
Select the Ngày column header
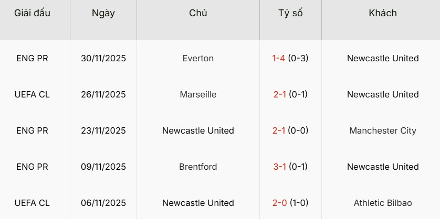point(103,14)
